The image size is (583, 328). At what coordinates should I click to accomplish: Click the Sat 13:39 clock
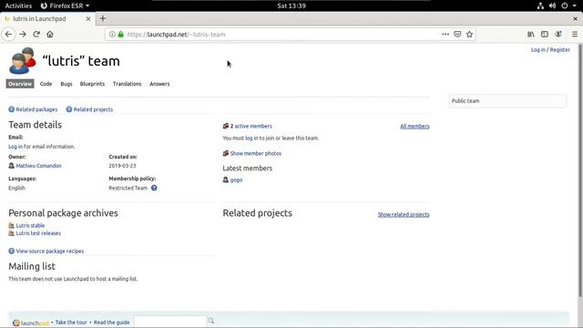(291, 5)
